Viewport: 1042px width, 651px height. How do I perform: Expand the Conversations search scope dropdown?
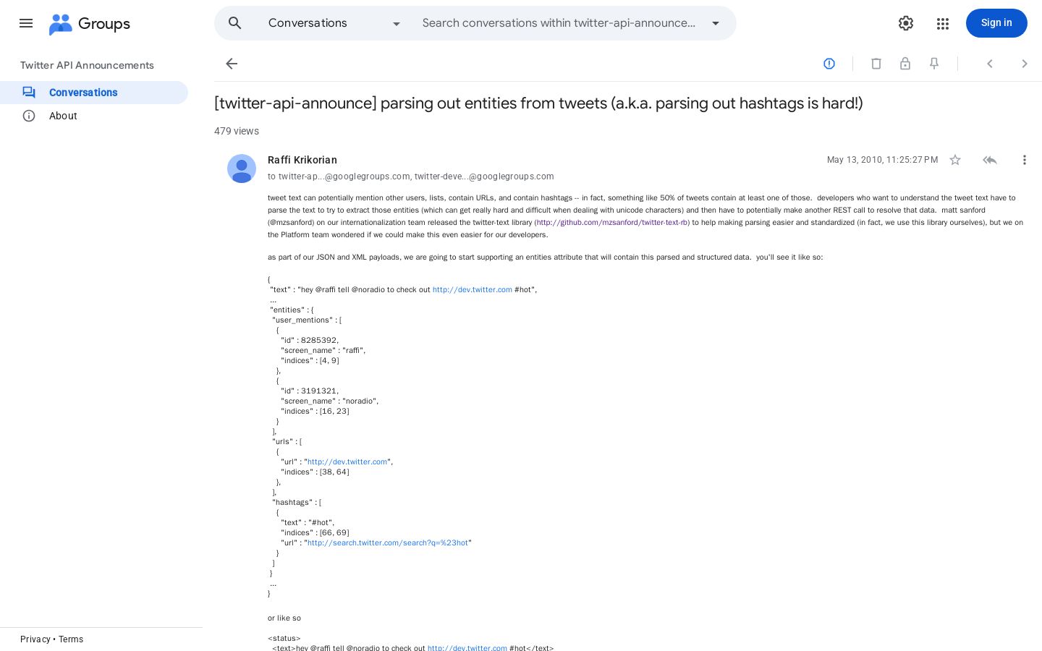pyautogui.click(x=334, y=23)
